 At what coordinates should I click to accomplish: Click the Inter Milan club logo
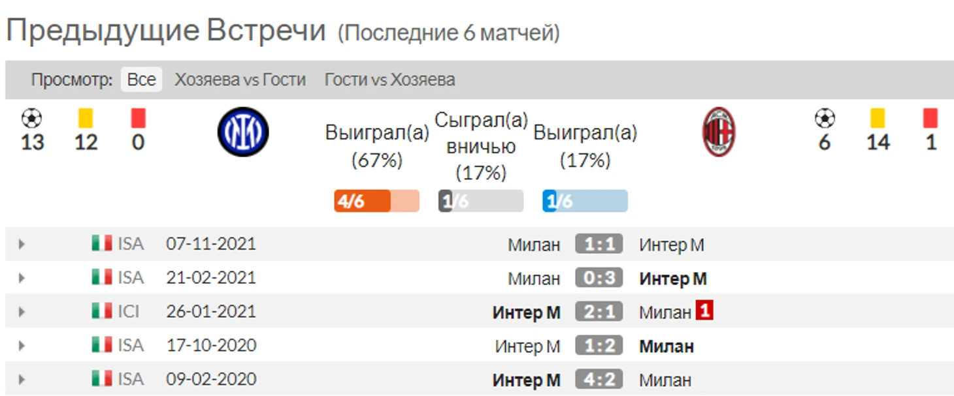click(243, 132)
